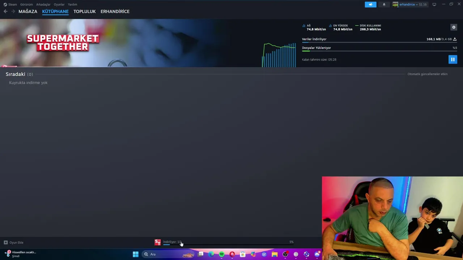463x260 pixels.
Task: Open the Oyunlar menu
Action: point(59,4)
